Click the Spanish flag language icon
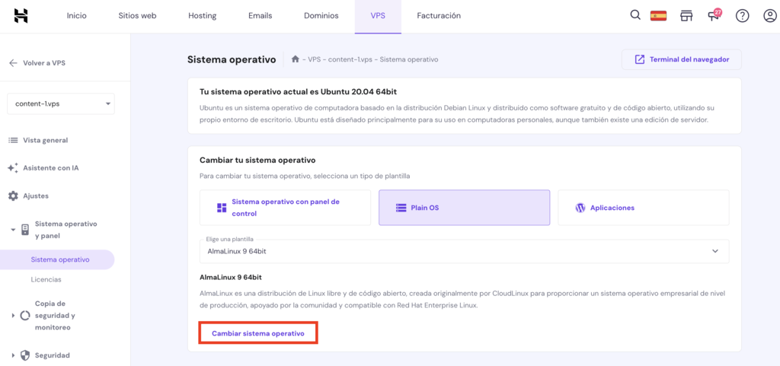This screenshot has height=366, width=780. pos(658,16)
